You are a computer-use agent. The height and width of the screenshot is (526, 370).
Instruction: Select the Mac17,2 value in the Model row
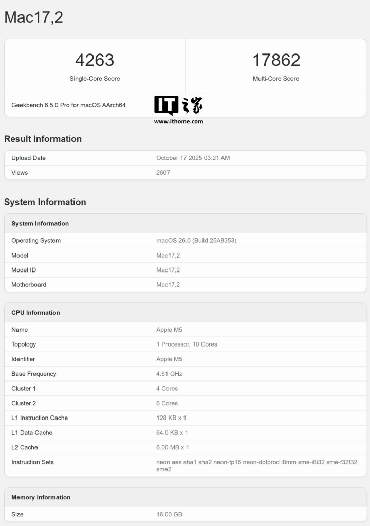tap(168, 255)
